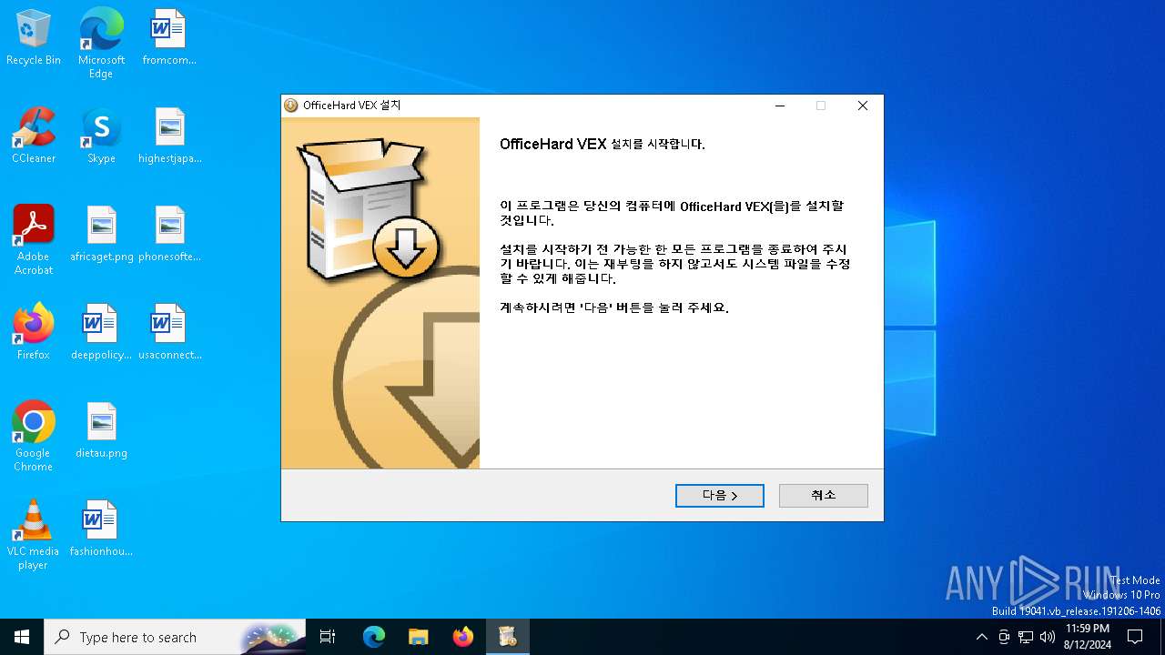This screenshot has height=655, width=1165.
Task: Select the Microsoft Edge desktop shortcut
Action: pyautogui.click(x=101, y=44)
